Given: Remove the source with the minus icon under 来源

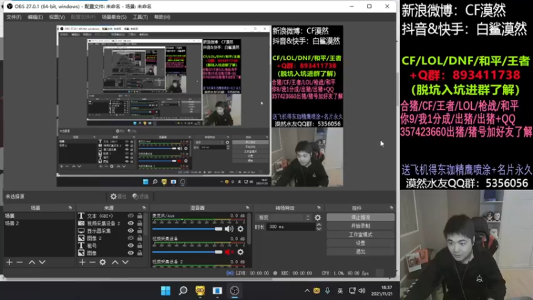Looking at the screenshot, I should (92, 262).
